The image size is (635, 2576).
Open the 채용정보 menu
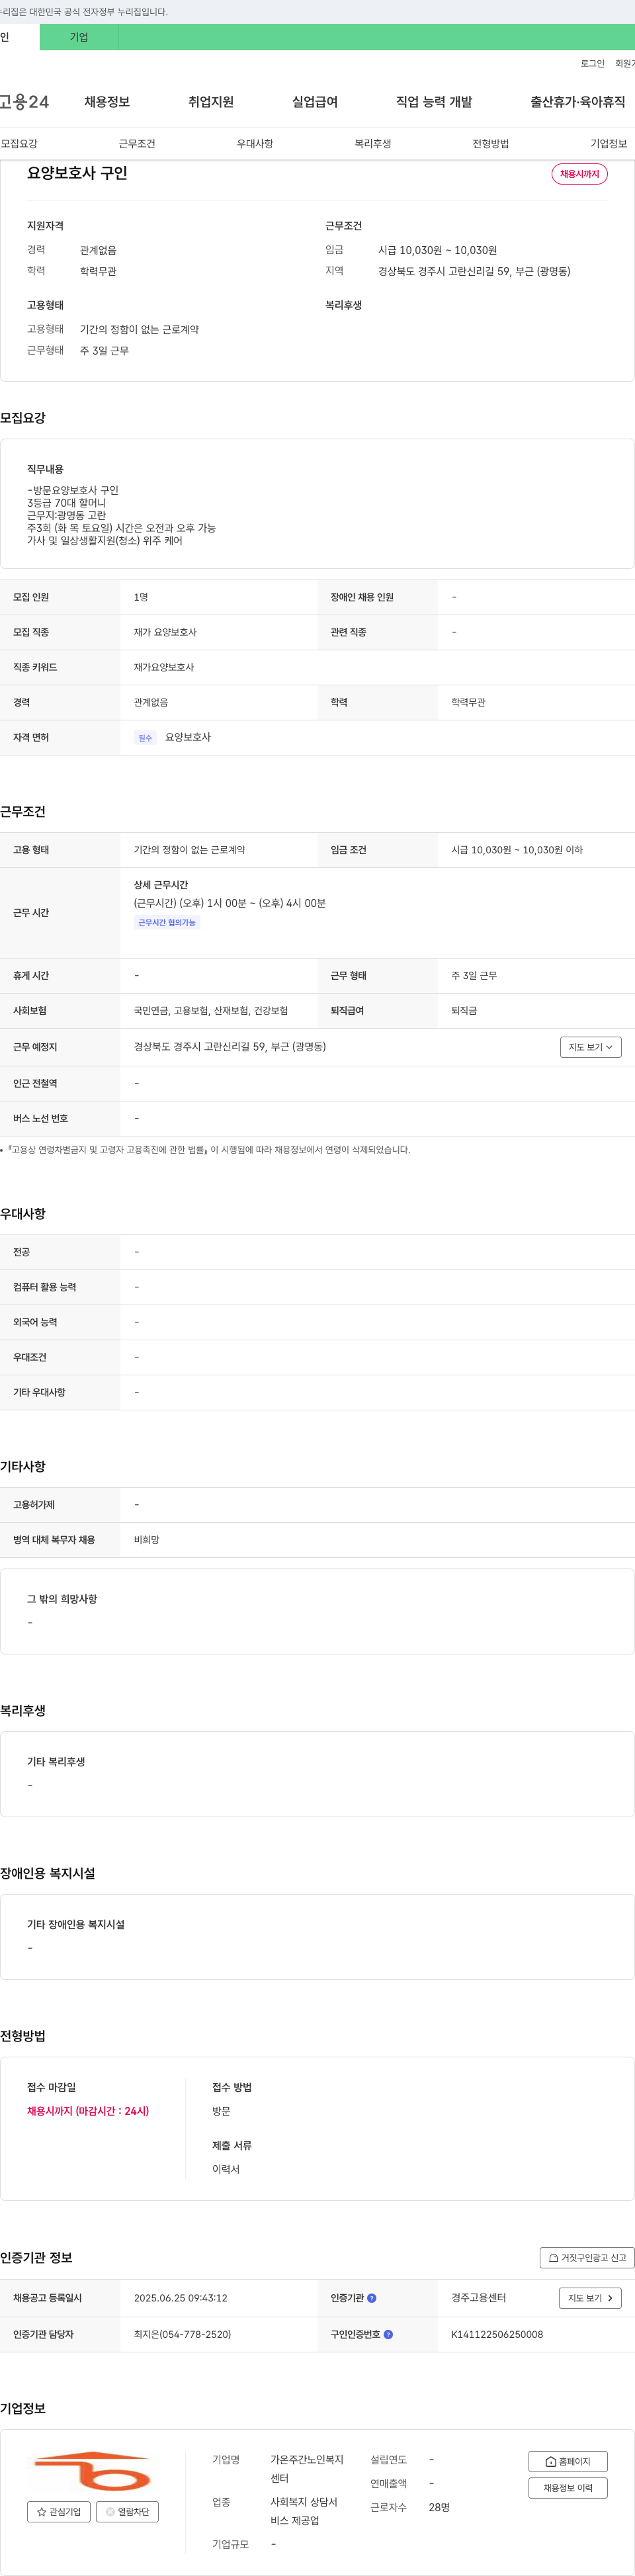(x=107, y=102)
